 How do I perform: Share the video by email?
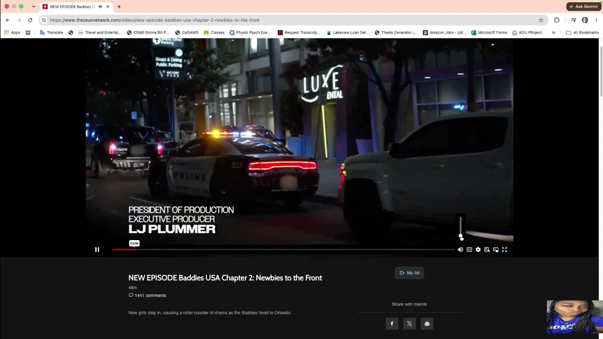click(x=427, y=323)
